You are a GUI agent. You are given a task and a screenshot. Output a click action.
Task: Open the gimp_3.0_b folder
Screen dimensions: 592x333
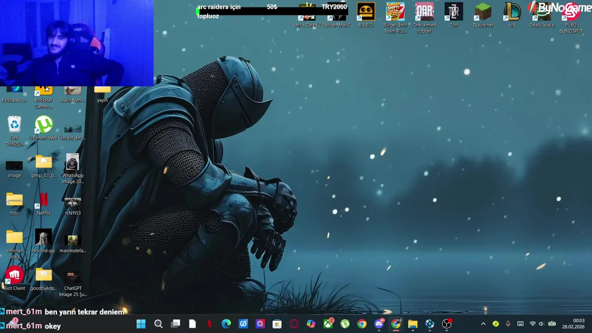coord(43,166)
